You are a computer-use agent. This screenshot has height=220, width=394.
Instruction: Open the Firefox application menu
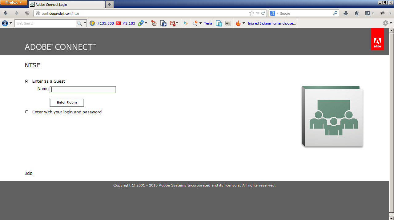click(14, 2)
